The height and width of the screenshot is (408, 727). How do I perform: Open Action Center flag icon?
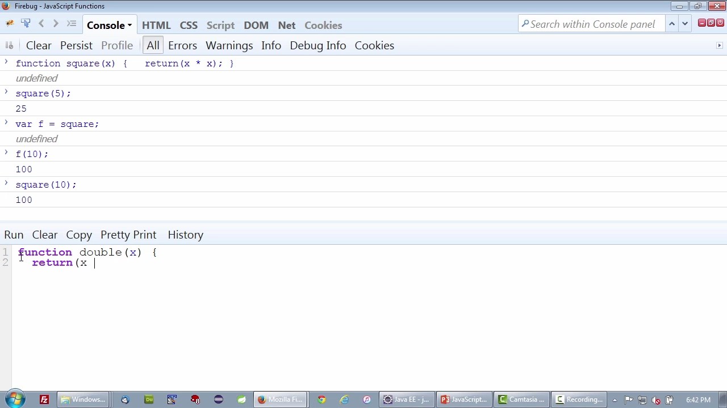tap(629, 400)
